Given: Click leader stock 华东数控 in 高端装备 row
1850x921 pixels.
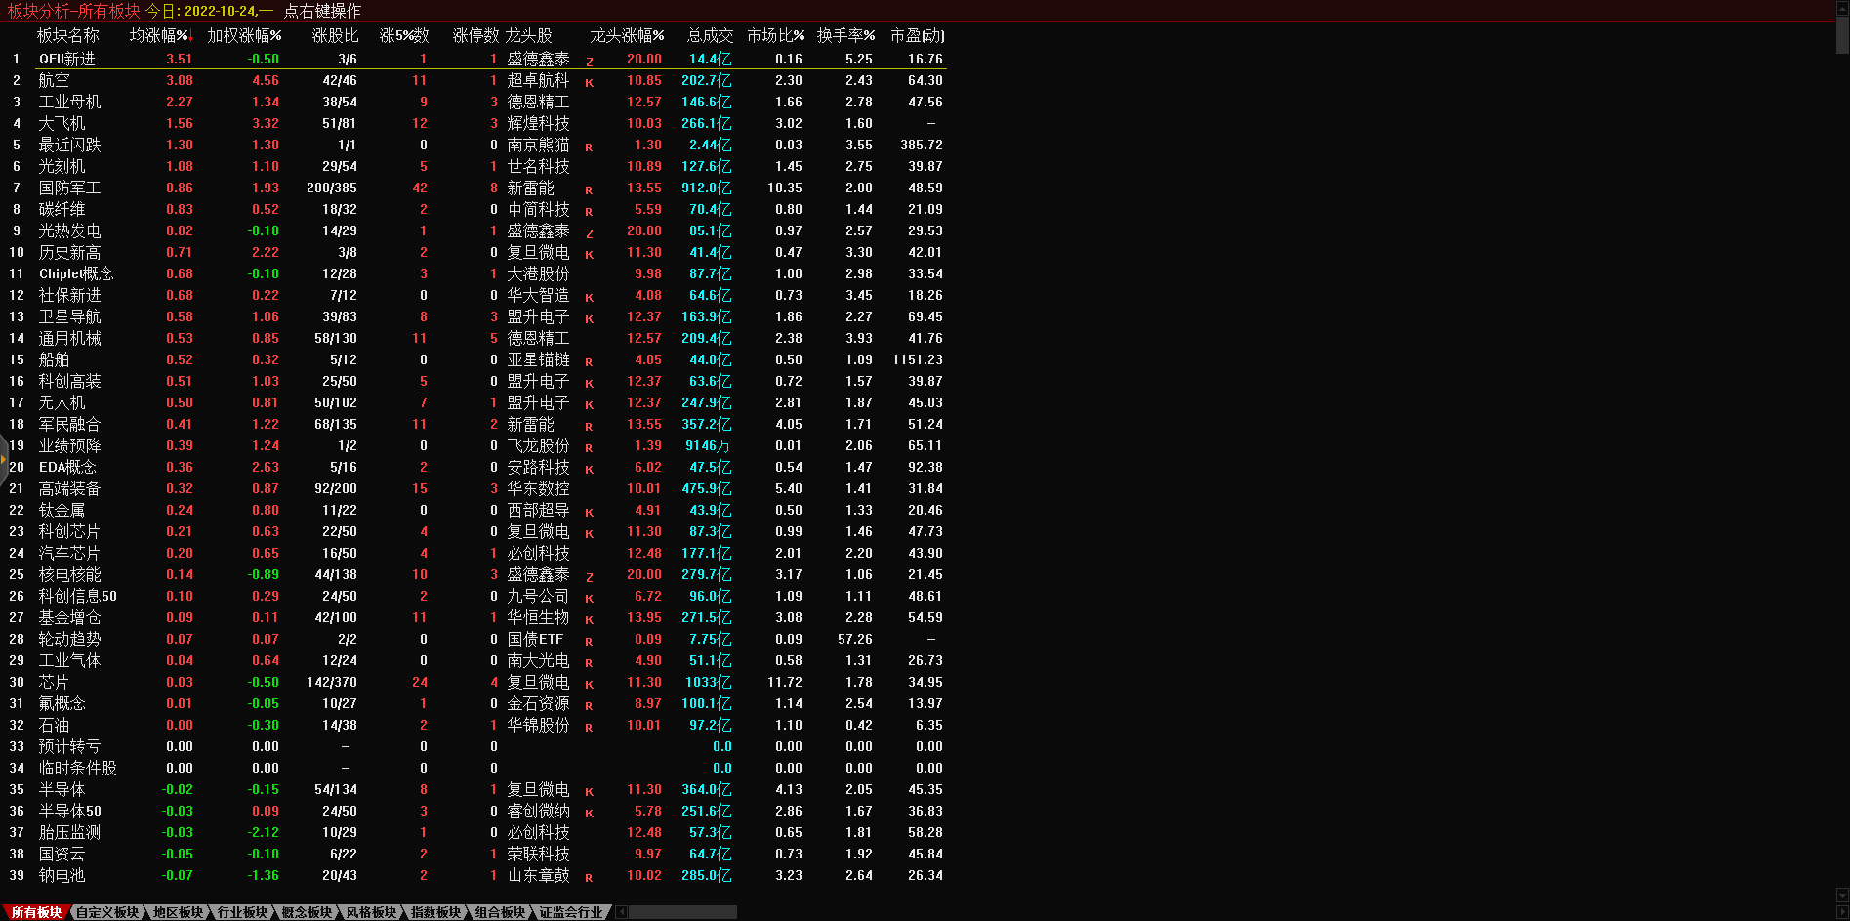Looking at the screenshot, I should (538, 488).
